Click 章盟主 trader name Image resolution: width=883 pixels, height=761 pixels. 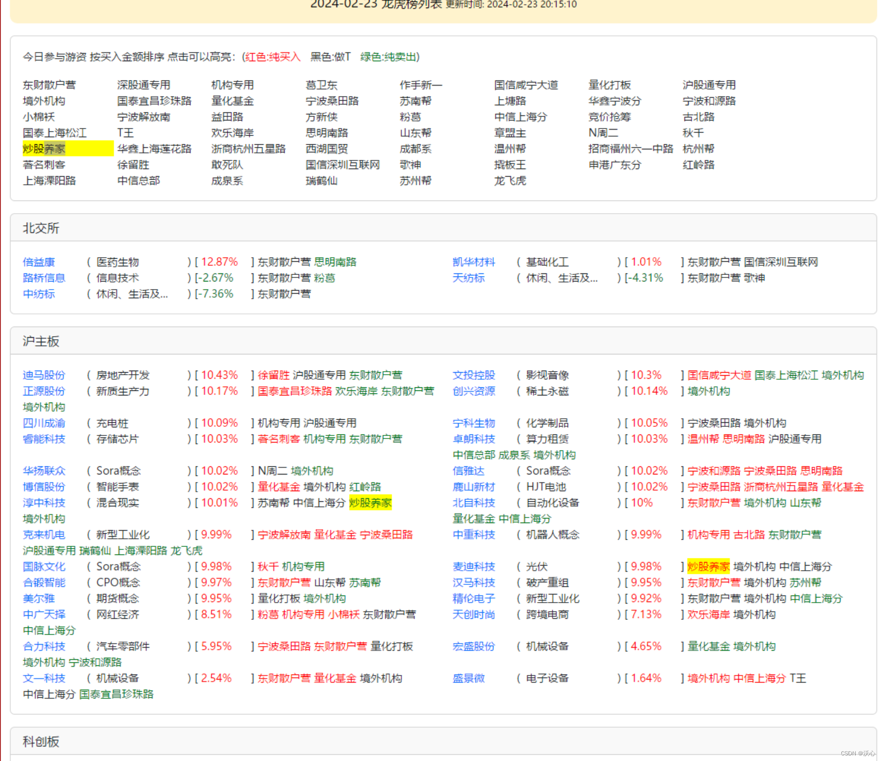click(510, 133)
